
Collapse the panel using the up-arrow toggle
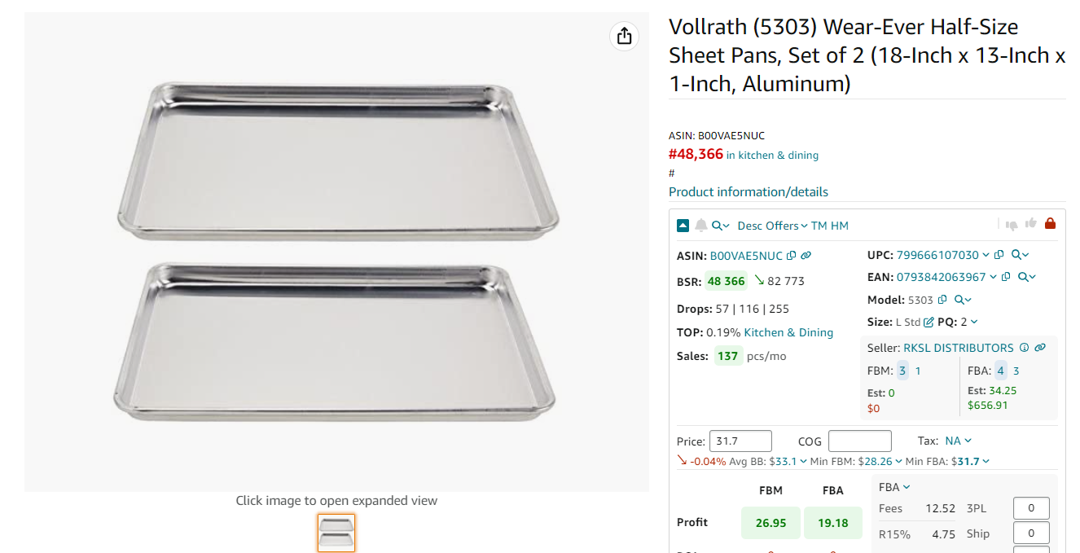tap(683, 226)
